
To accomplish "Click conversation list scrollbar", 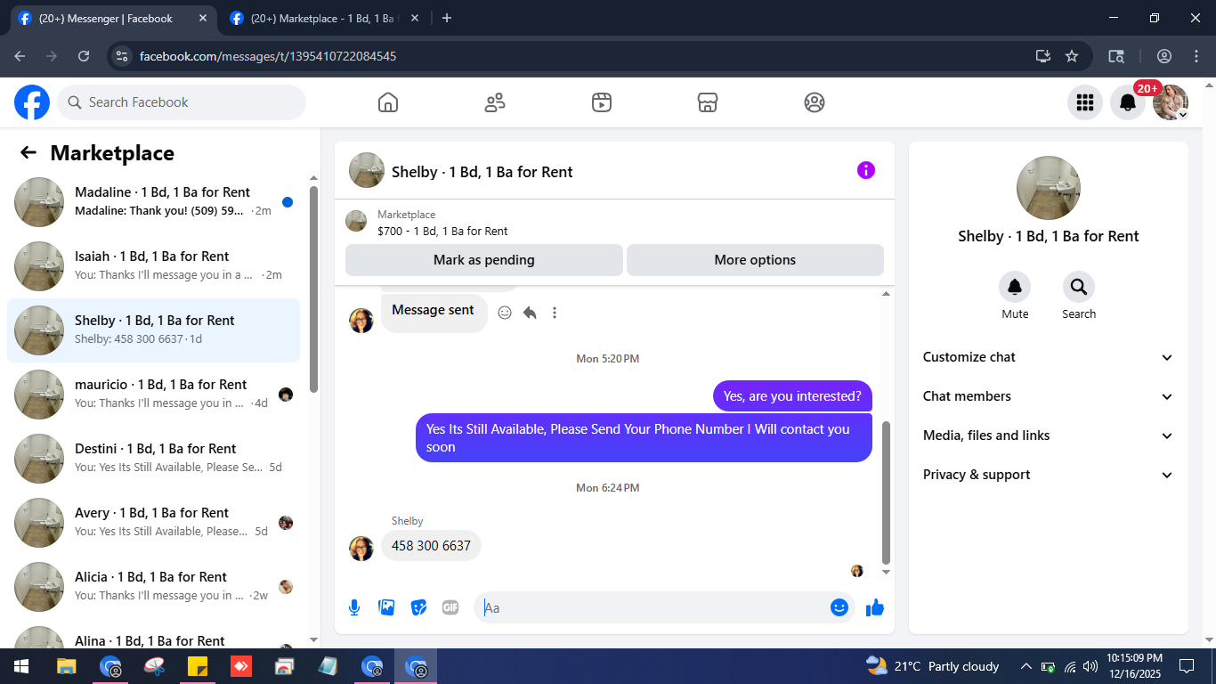I will coord(313,289).
